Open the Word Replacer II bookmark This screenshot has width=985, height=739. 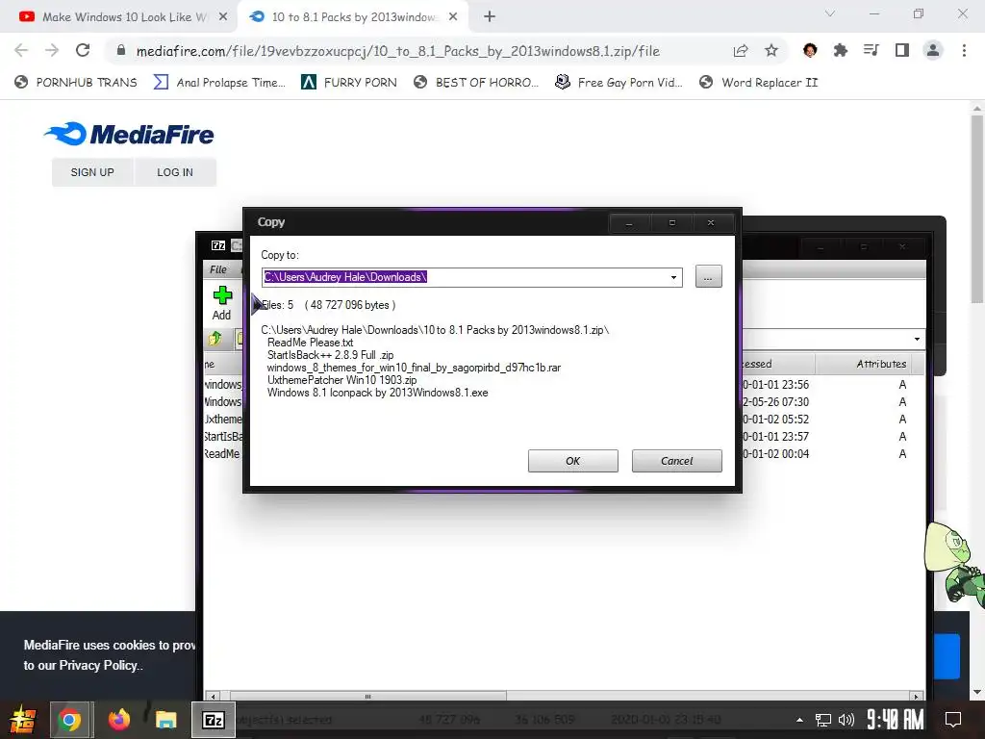click(x=758, y=83)
